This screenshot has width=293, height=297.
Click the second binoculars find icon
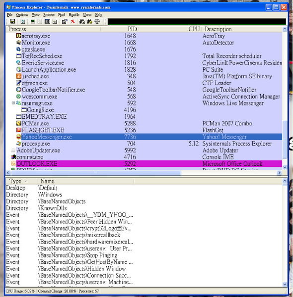(89, 21)
